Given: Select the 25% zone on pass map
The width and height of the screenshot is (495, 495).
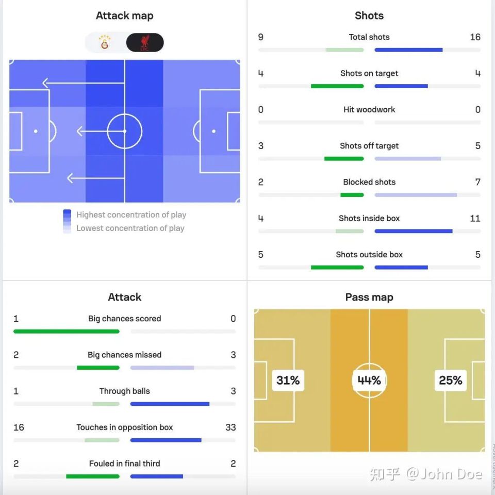Looking at the screenshot, I should (450, 381).
